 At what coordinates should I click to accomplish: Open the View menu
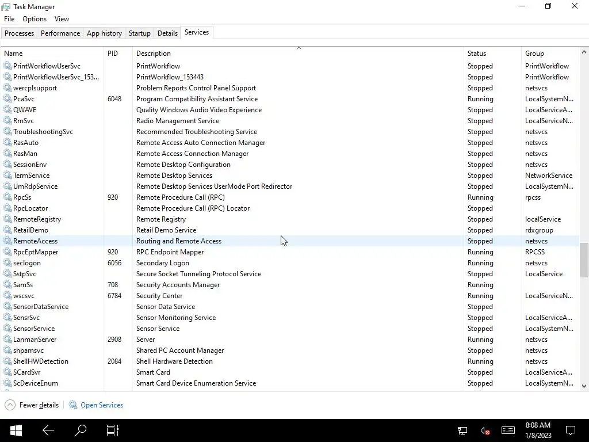pyautogui.click(x=62, y=19)
